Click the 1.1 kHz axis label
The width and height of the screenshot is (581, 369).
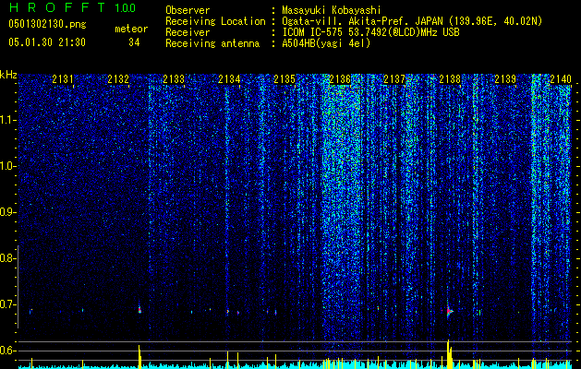point(8,120)
